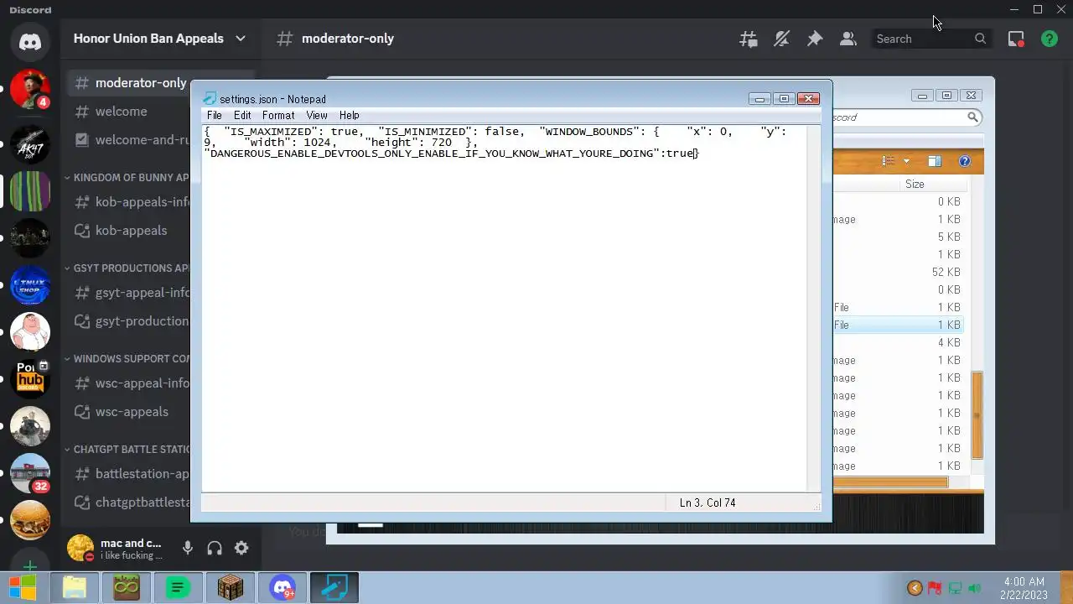The image size is (1073, 604).
Task: Open File Explorer from taskbar
Action: pyautogui.click(x=74, y=587)
